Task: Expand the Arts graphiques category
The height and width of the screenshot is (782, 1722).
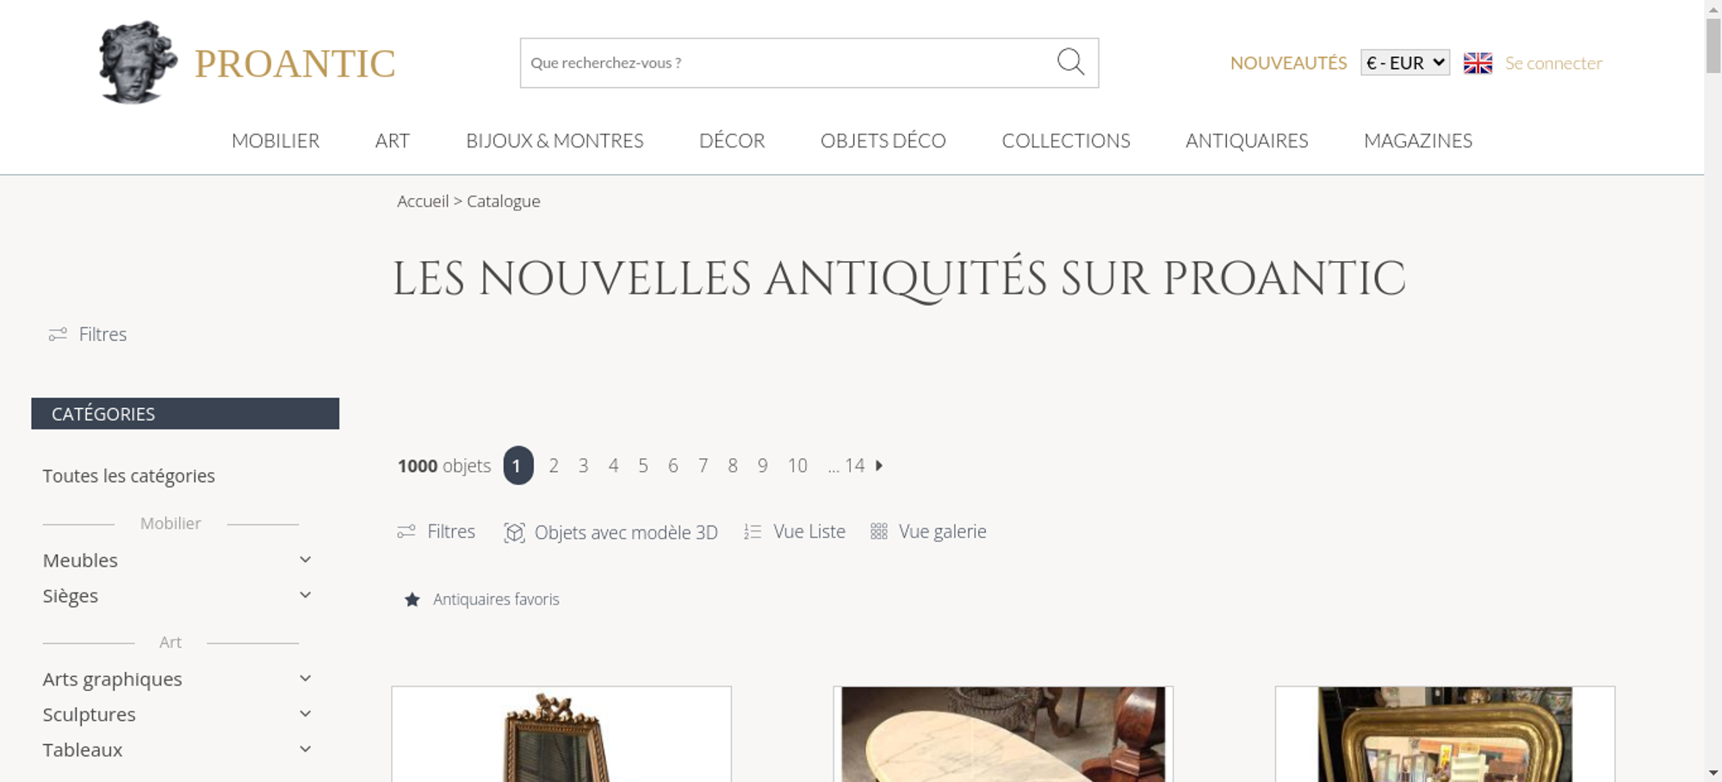Action: pyautogui.click(x=305, y=679)
